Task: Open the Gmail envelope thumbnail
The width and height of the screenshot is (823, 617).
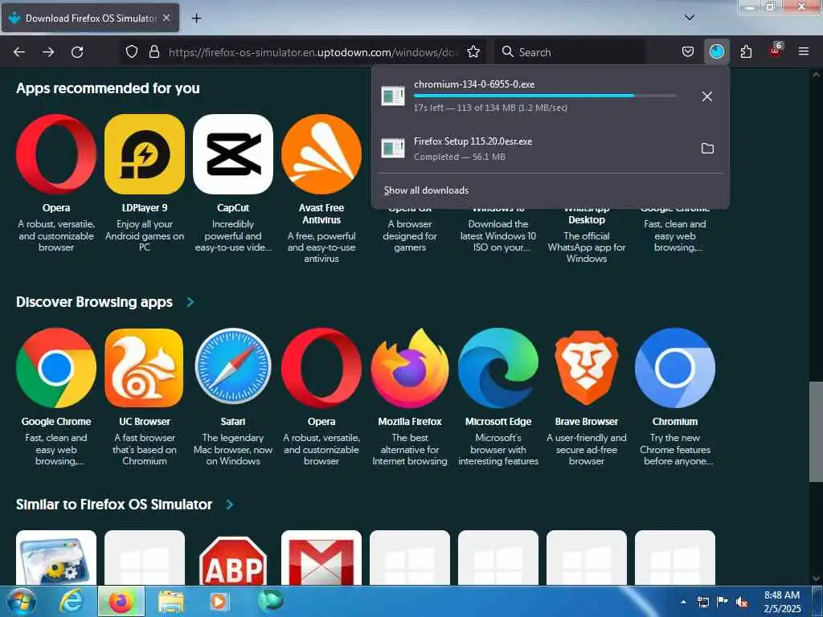Action: (x=321, y=558)
